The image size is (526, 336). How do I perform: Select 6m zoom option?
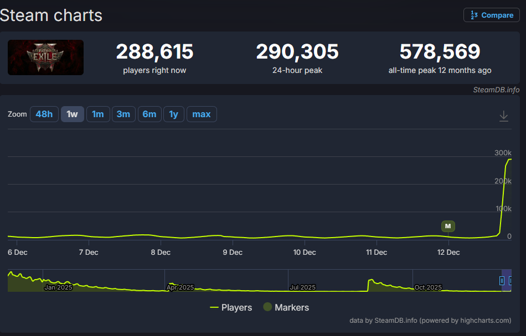[149, 114]
